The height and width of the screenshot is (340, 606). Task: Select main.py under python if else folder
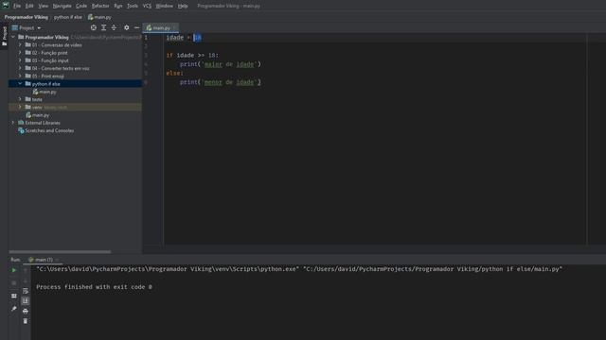(48, 92)
